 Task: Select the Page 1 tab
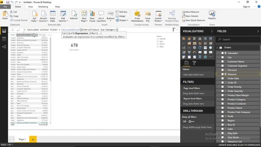click(x=22, y=139)
